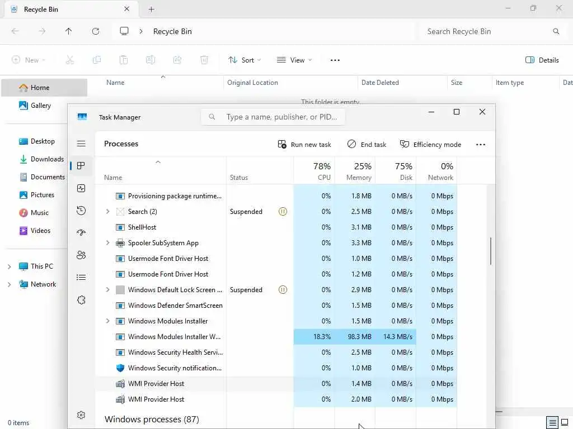Open Task Manager Settings gear icon
The width and height of the screenshot is (573, 429).
(x=81, y=415)
